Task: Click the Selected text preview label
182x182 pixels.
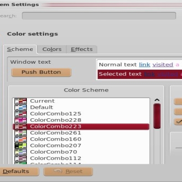Action: (x=120, y=74)
